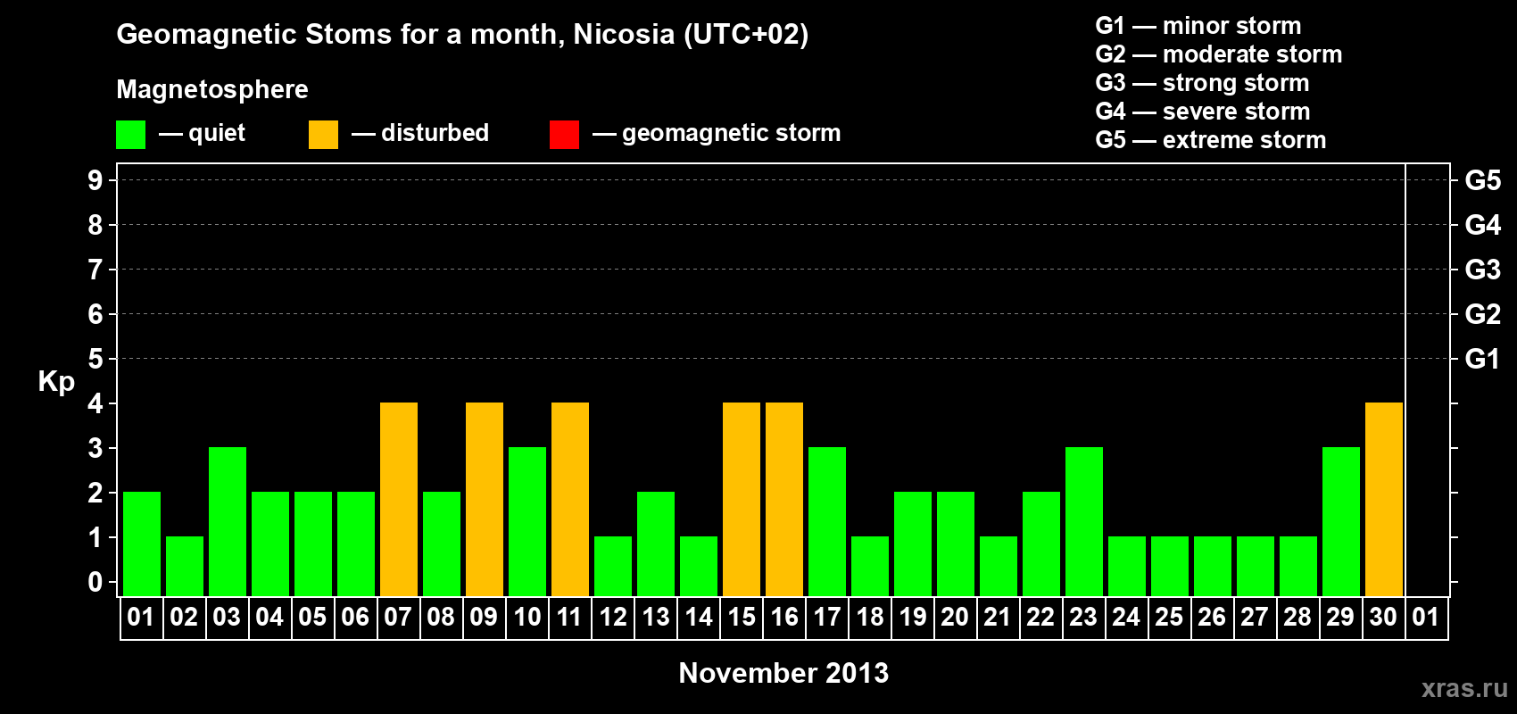
Task: Click the G3 right-axis label
Action: point(1483,270)
